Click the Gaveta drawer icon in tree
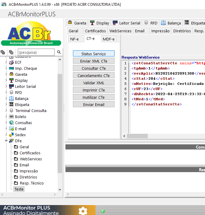 (x=11, y=74)
